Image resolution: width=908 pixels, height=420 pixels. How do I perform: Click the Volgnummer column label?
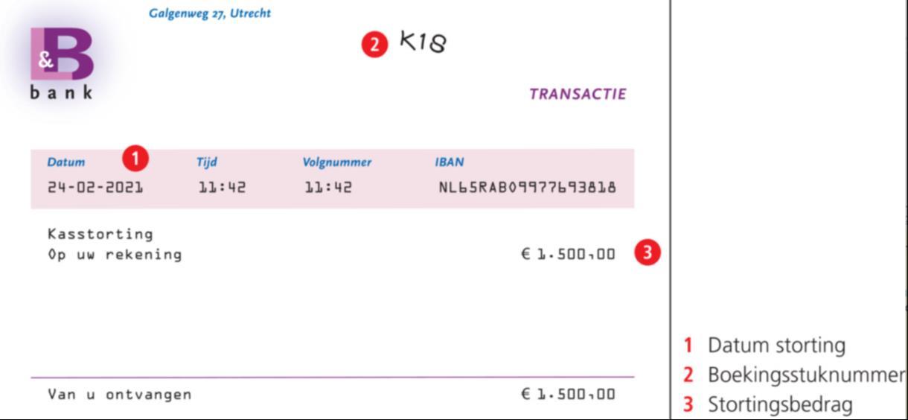[336, 162]
